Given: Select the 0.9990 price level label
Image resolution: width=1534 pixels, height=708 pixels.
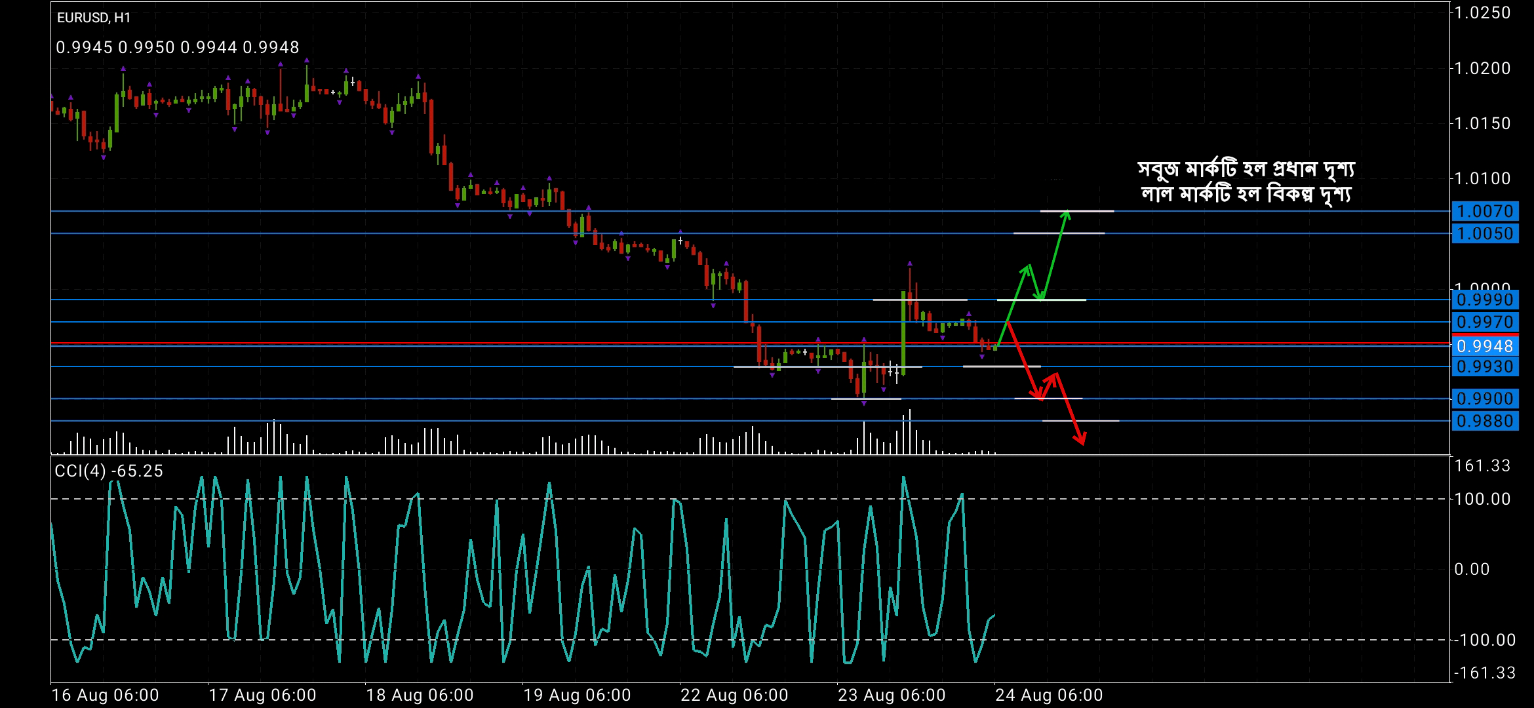Looking at the screenshot, I should (1485, 300).
